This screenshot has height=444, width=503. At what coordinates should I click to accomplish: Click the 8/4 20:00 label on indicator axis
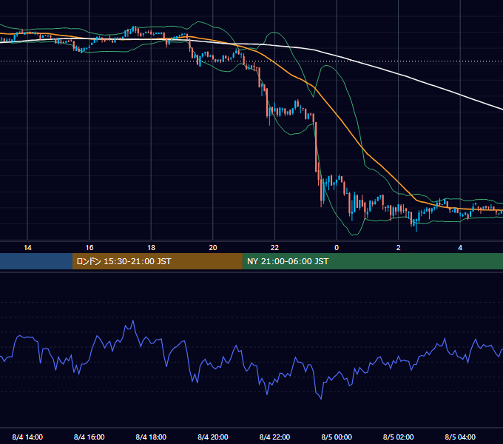coord(213,437)
